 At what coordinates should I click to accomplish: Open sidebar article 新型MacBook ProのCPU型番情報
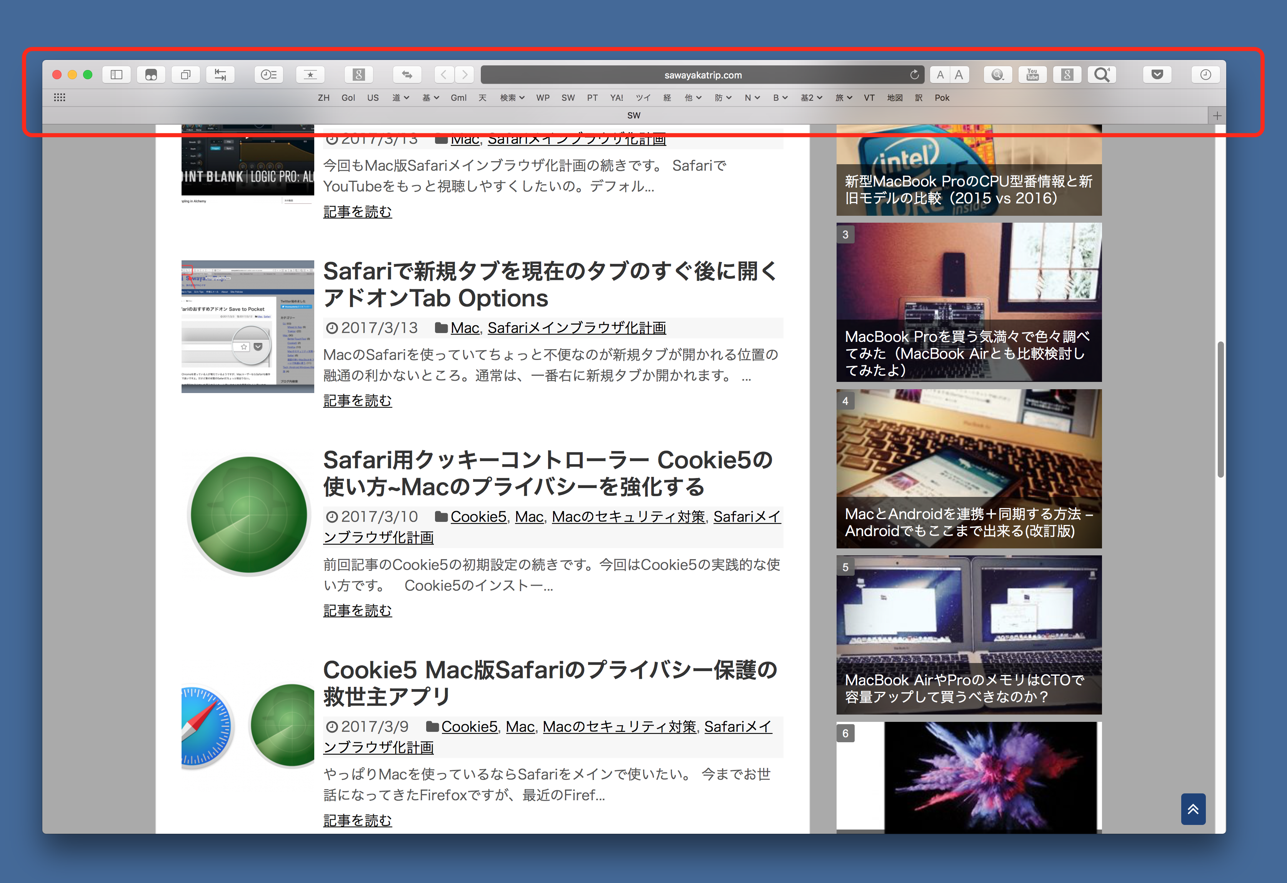[969, 170]
